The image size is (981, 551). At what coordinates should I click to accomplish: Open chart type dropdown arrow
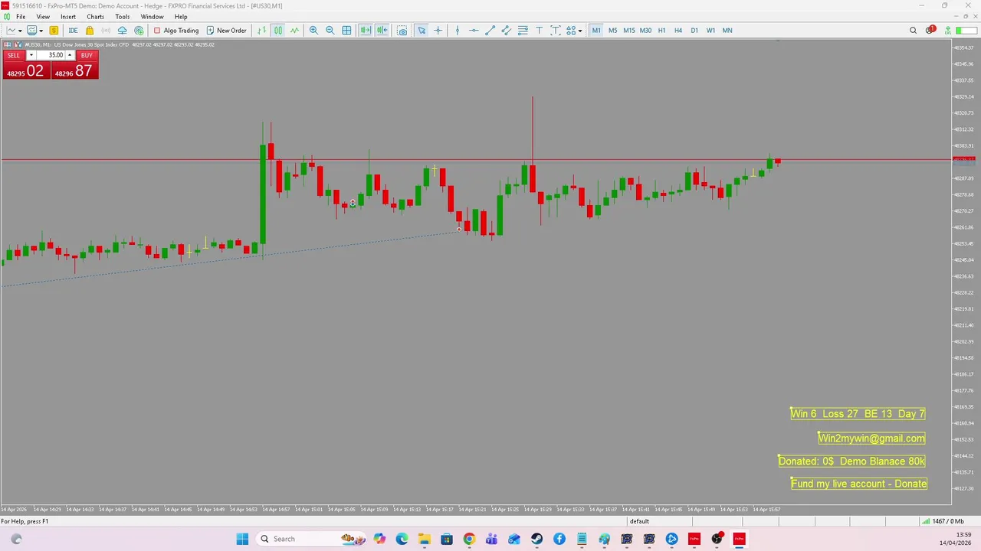20,31
